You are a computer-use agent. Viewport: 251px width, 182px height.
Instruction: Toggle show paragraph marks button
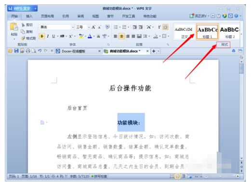click(x=165, y=27)
